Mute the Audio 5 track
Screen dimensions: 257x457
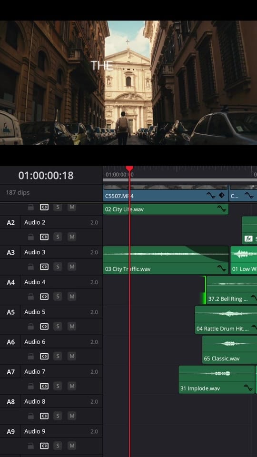click(x=72, y=327)
